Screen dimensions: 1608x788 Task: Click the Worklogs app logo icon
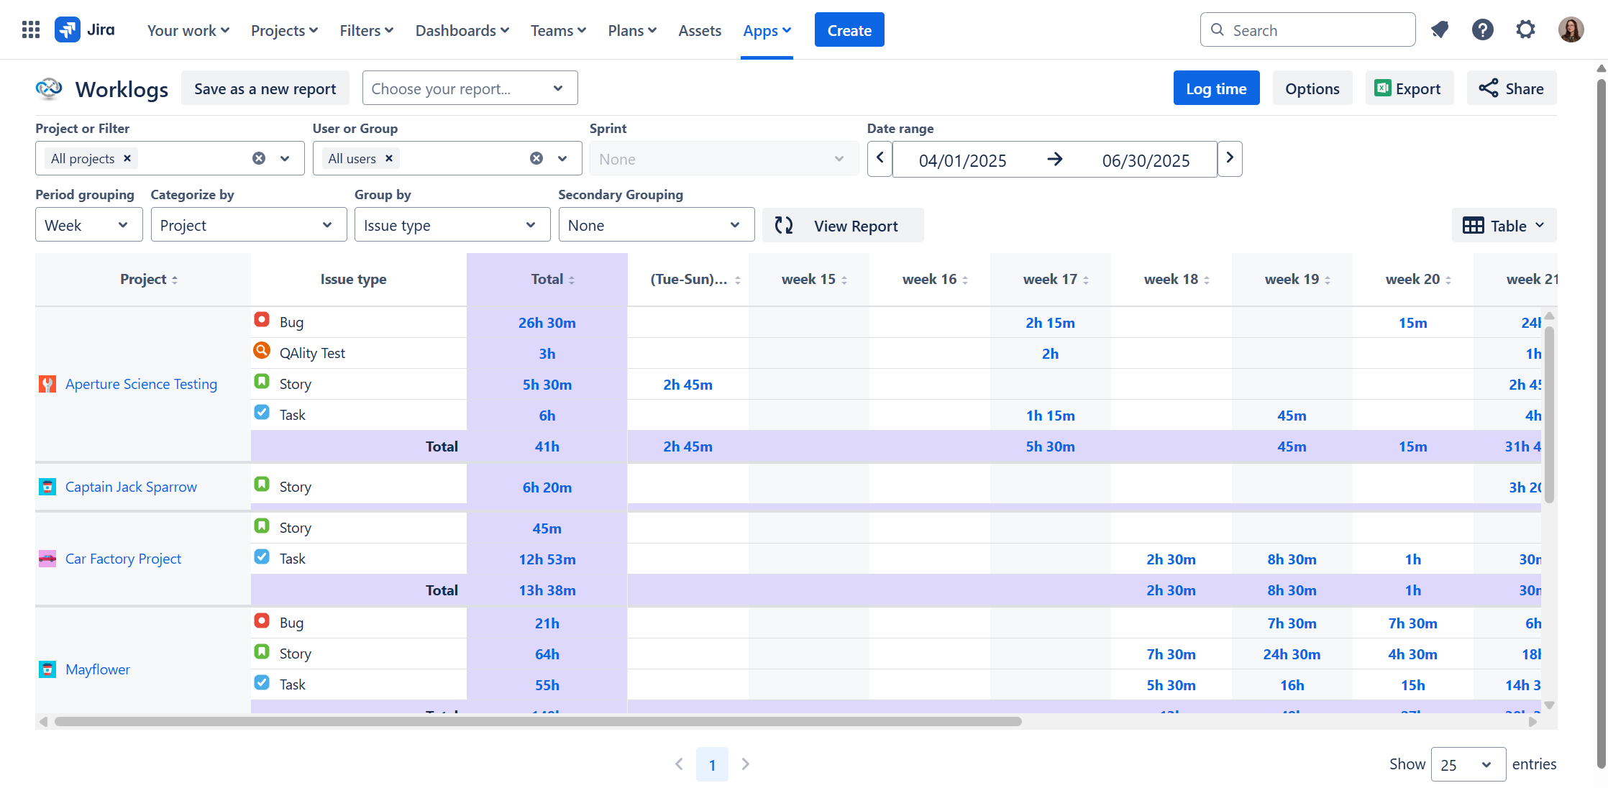point(49,88)
